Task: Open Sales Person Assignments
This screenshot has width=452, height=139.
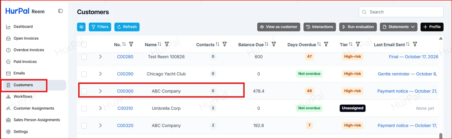Action: point(37,120)
